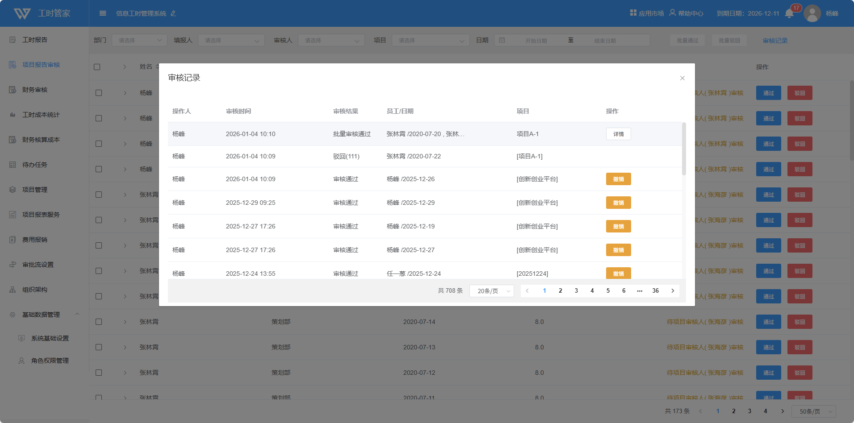Click 撤销 for the 2025-12-29 09:25 record
The height and width of the screenshot is (423, 854).
pyautogui.click(x=618, y=203)
